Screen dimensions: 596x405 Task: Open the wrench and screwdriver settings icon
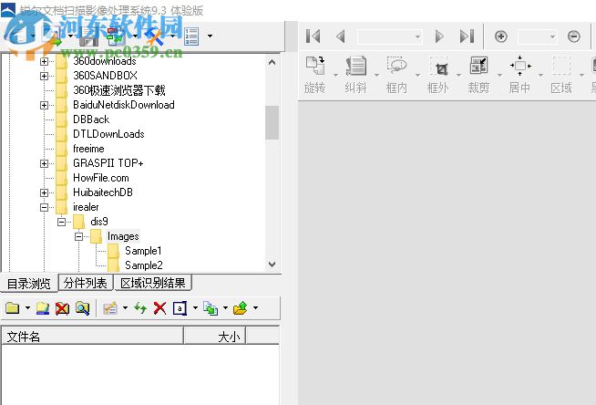point(155,36)
